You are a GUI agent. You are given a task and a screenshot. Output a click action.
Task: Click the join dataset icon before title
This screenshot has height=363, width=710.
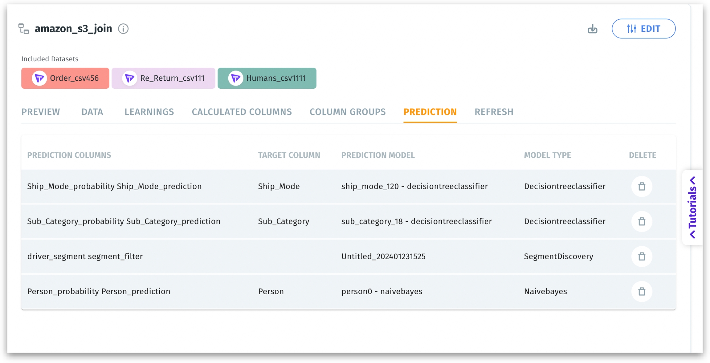click(24, 29)
